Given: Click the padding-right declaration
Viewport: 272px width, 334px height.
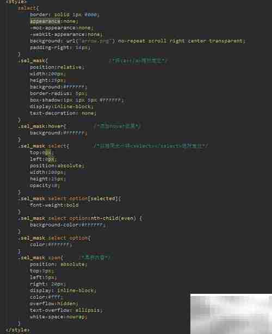Looking at the screenshot, I should 60,47.
